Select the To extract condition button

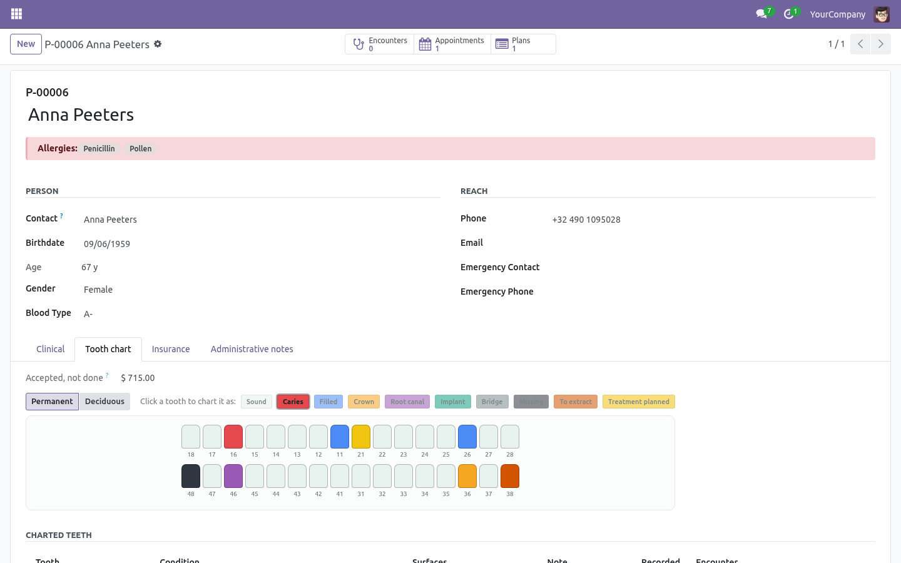click(576, 402)
